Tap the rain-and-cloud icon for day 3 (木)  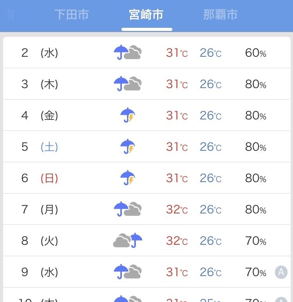[x=128, y=83]
